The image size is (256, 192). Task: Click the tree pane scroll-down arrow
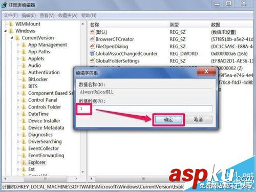click(x=83, y=172)
